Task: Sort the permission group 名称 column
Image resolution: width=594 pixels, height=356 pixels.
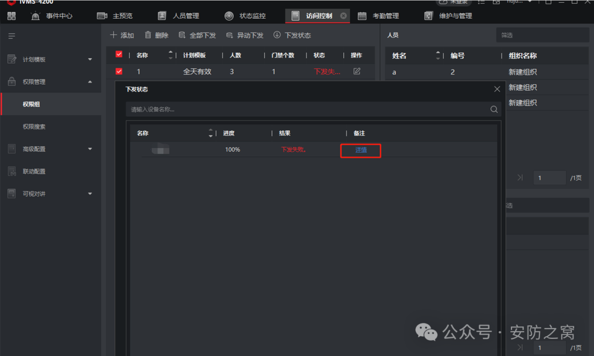Action: point(170,56)
